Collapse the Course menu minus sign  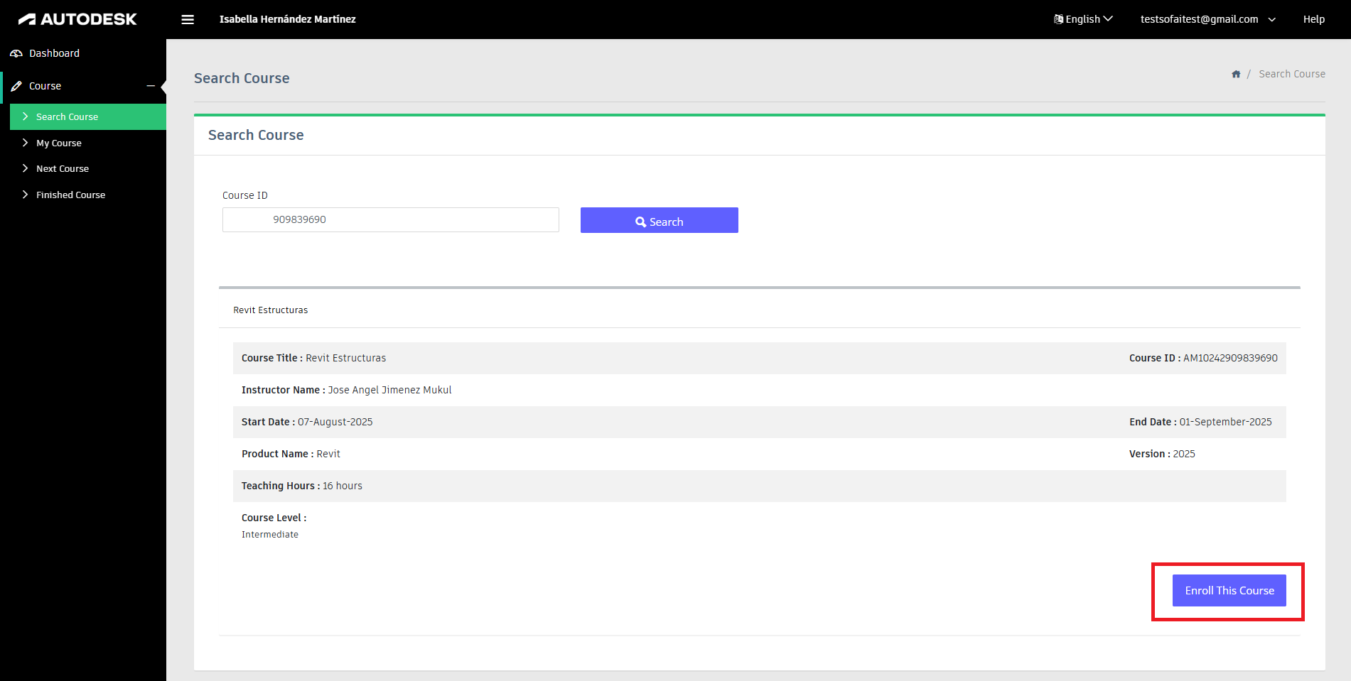tap(151, 86)
